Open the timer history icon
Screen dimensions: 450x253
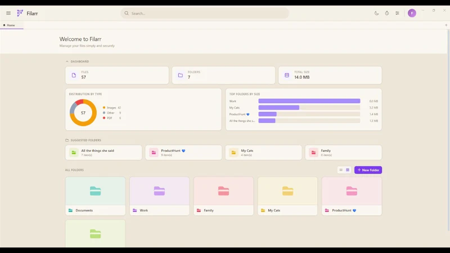pos(387,13)
